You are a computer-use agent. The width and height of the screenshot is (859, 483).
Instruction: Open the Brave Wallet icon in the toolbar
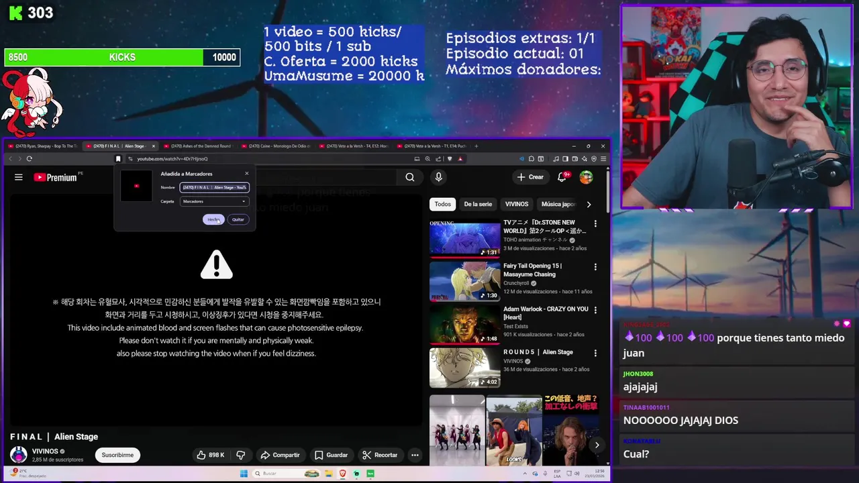coord(575,159)
